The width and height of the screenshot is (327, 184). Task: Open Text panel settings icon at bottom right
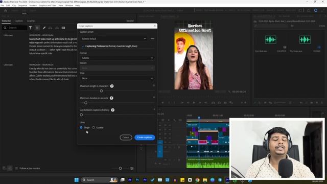(x=132, y=168)
